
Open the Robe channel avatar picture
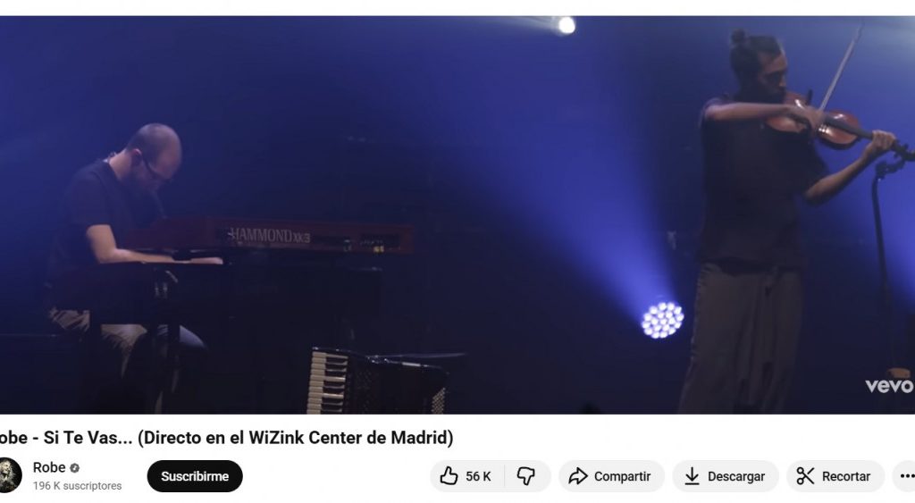(9, 475)
